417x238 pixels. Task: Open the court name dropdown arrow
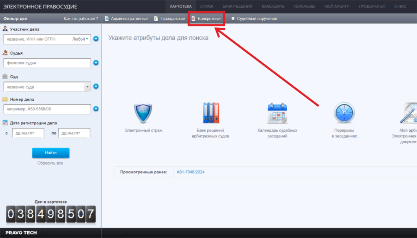pos(87,87)
